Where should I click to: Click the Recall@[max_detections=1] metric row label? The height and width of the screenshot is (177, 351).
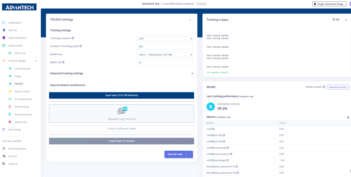click(x=221, y=166)
